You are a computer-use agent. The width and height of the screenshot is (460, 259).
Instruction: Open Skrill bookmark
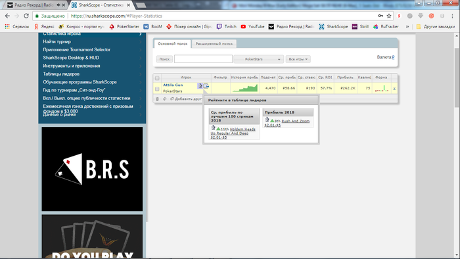click(360, 27)
